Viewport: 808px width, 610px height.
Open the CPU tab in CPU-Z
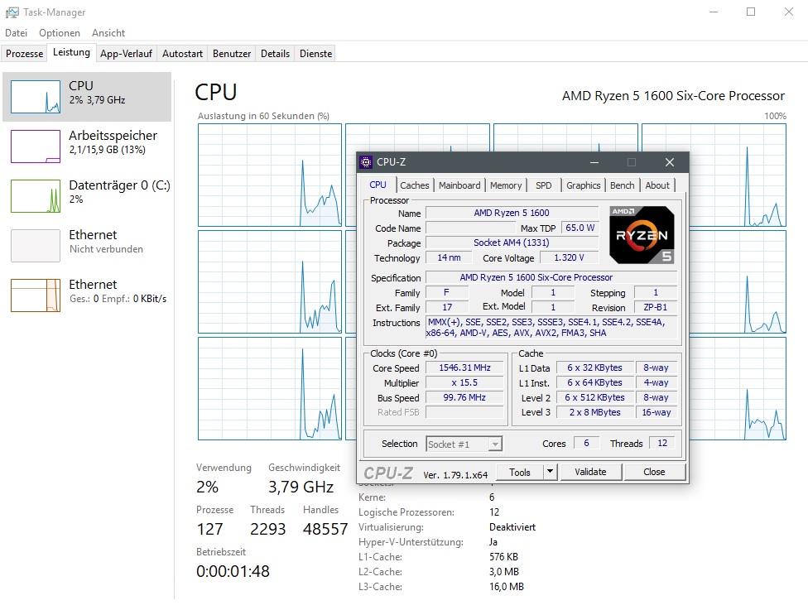[378, 185]
